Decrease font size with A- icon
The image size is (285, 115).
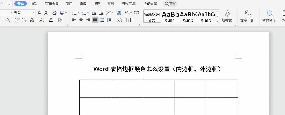coord(46,13)
